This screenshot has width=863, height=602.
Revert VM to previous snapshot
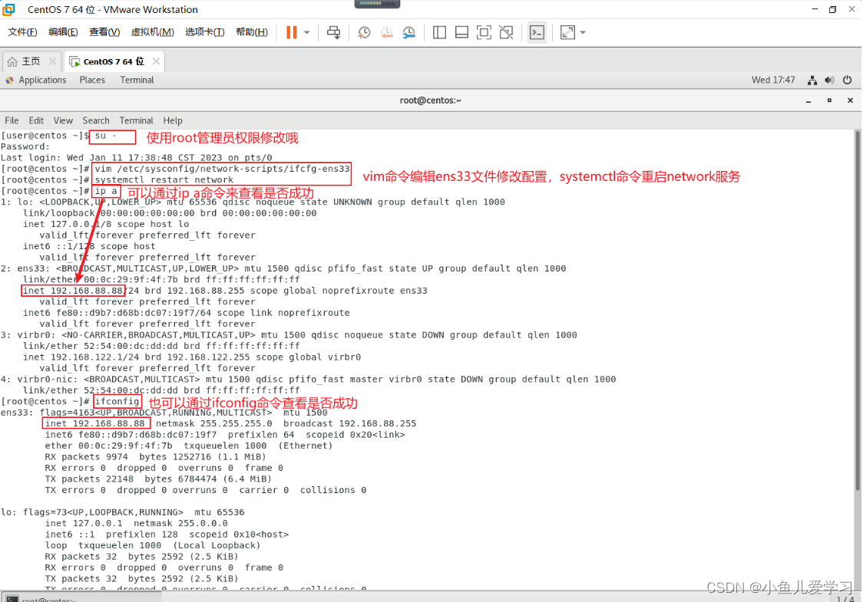click(x=387, y=32)
